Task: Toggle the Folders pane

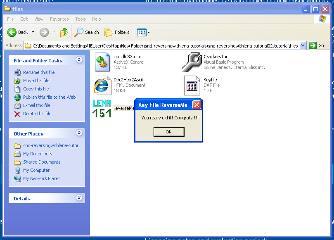Action: 117,32
